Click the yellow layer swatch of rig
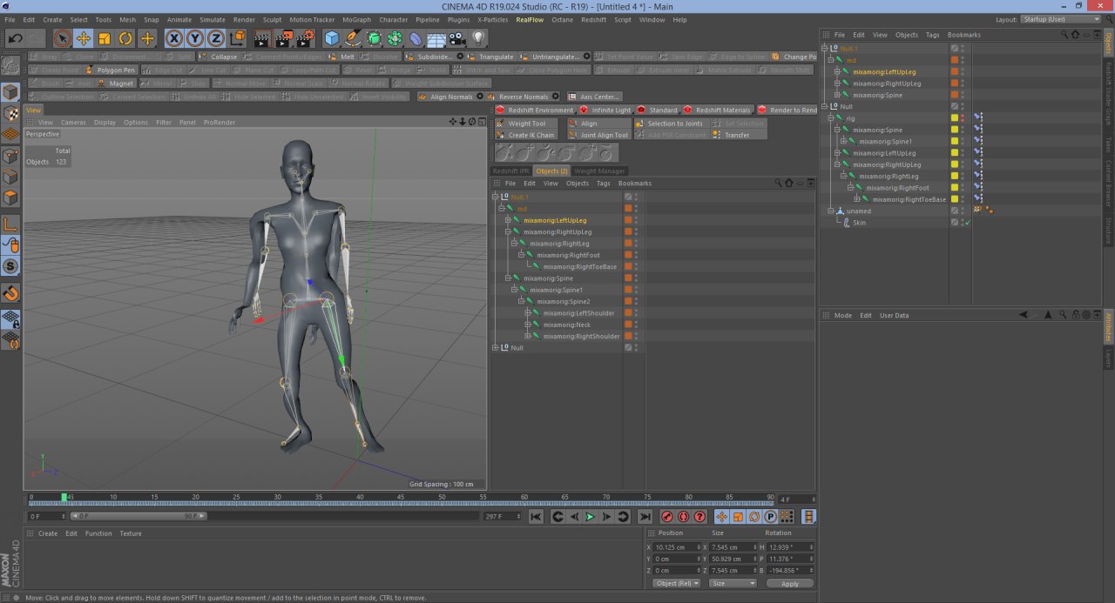Viewport: 1115px width, 603px height. (x=955, y=118)
